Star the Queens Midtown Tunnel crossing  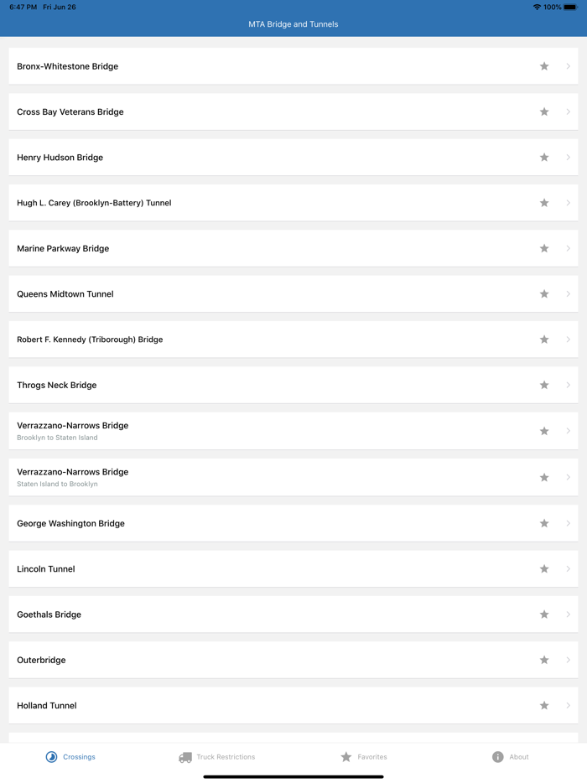tap(544, 294)
